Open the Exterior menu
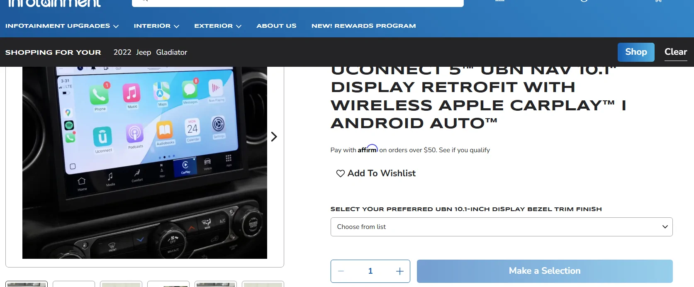This screenshot has width=694, height=287. click(218, 26)
